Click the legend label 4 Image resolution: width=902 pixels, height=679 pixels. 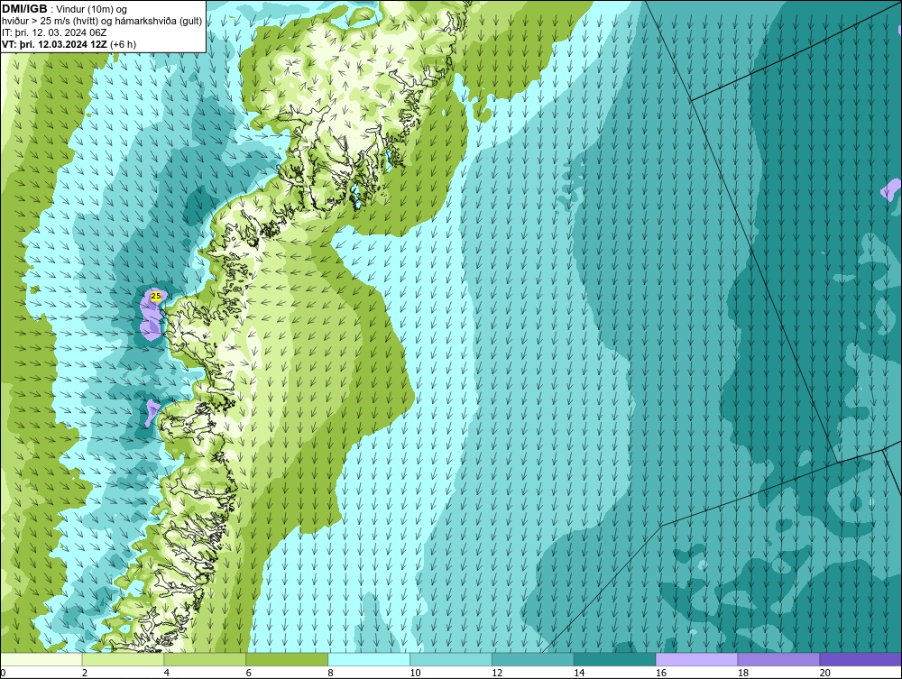[167, 673]
